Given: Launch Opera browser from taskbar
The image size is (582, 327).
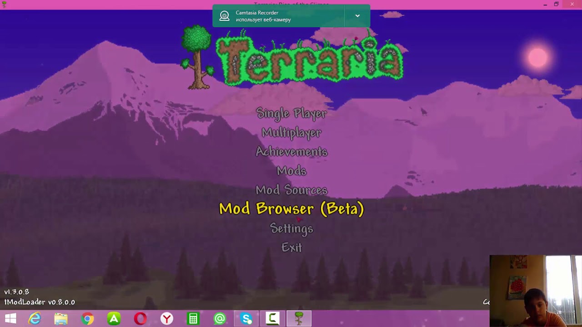Looking at the screenshot, I should (140, 319).
